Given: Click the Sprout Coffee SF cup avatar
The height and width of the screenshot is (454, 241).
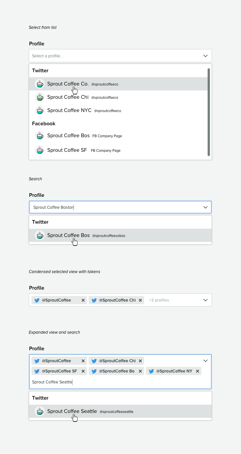Looking at the screenshot, I should click(40, 150).
